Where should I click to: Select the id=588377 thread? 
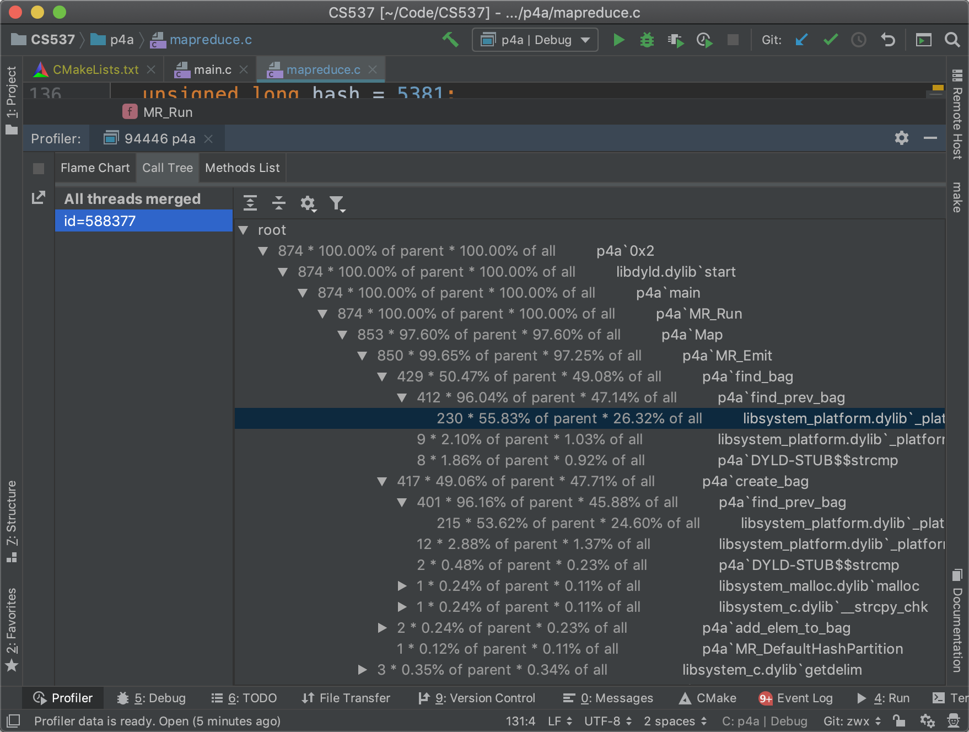click(143, 221)
